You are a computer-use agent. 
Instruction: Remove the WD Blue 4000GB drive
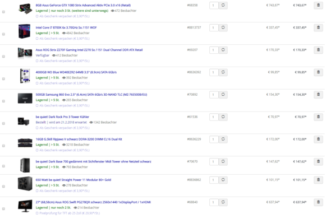[x=318, y=72]
